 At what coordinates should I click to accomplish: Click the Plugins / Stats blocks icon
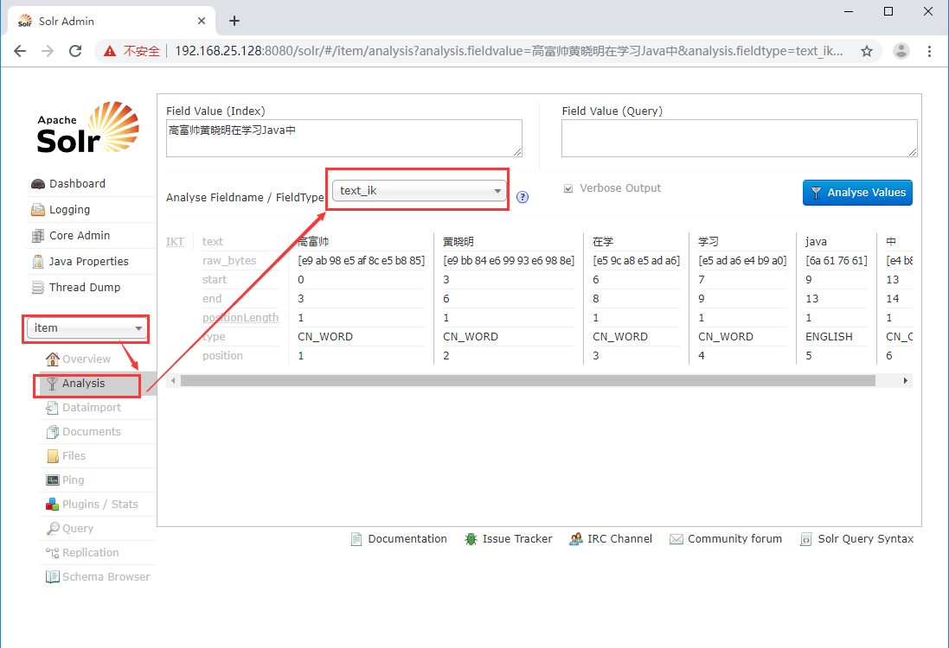coord(53,504)
